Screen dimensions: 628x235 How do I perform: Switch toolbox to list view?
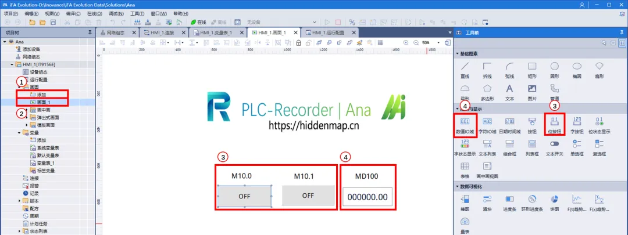pos(613,43)
